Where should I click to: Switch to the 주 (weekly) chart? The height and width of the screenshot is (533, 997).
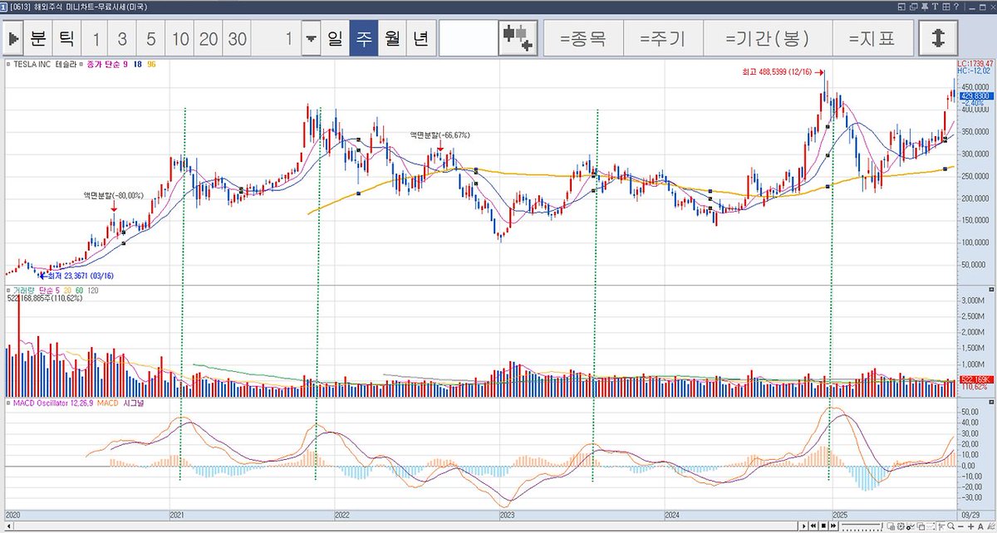pos(363,38)
